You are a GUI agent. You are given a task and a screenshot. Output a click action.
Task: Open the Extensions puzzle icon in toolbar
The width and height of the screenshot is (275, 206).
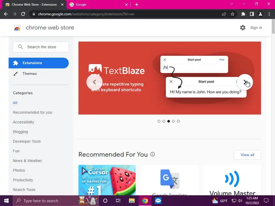243,14
